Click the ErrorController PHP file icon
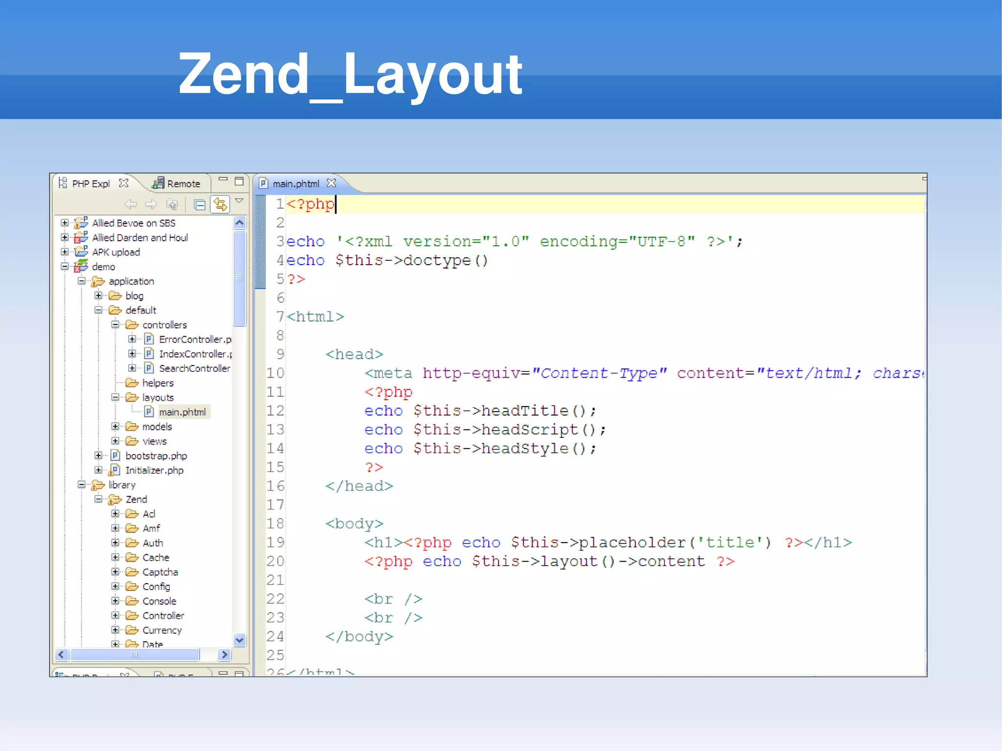Viewport: 1002px width, 751px height. (149, 339)
